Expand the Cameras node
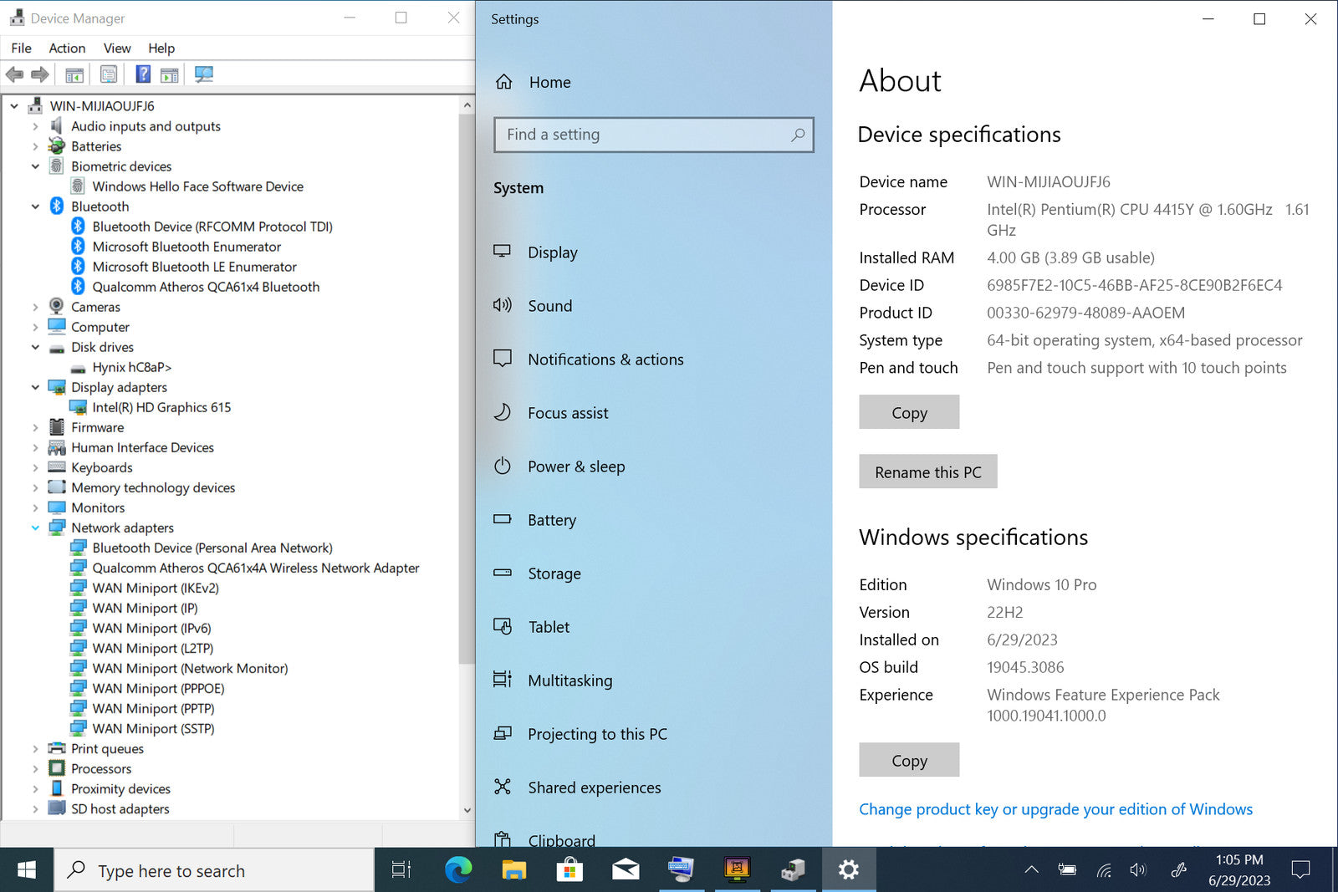The height and width of the screenshot is (892, 1338). tap(35, 307)
